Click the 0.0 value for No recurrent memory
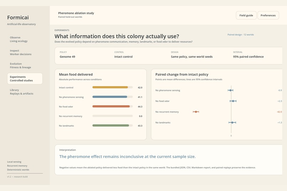 pos(141,116)
